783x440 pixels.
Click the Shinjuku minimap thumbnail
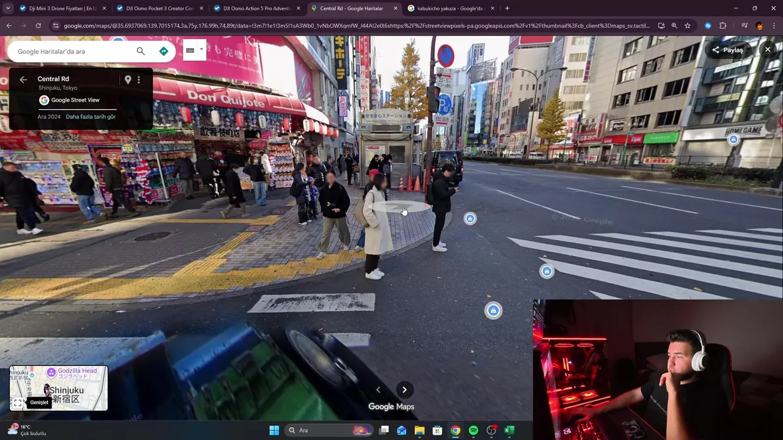59,388
